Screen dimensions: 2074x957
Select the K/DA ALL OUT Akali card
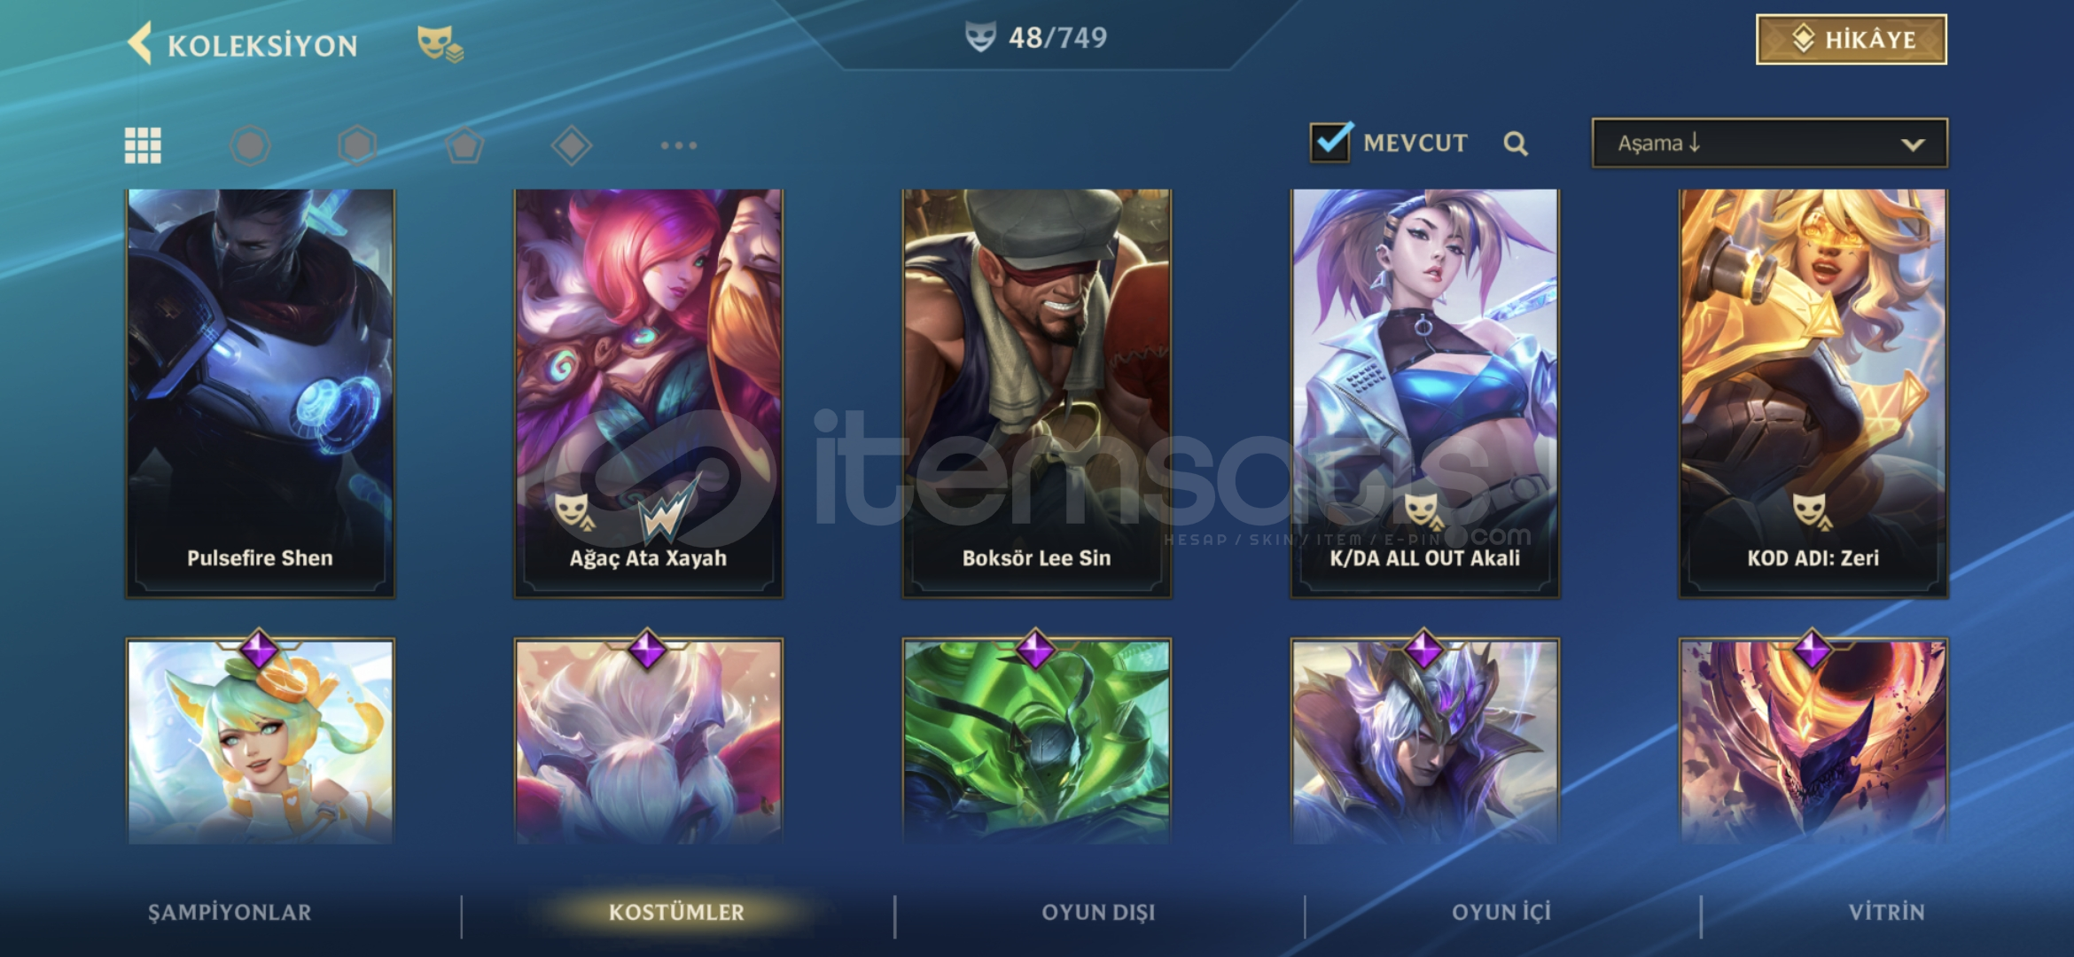click(x=1424, y=393)
